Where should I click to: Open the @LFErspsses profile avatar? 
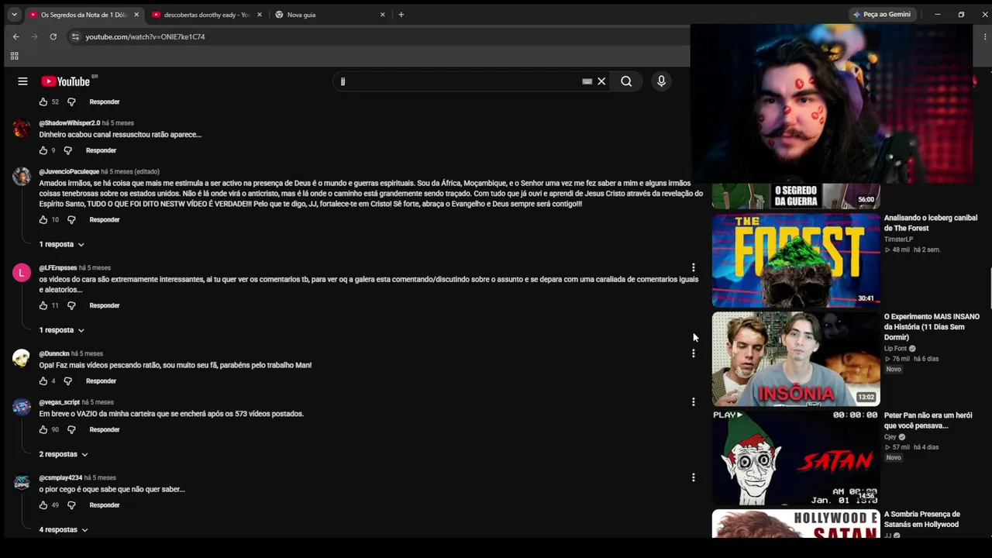click(x=22, y=273)
